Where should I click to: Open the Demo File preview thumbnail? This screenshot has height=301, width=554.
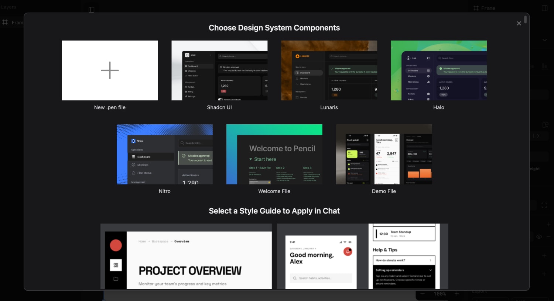384,154
